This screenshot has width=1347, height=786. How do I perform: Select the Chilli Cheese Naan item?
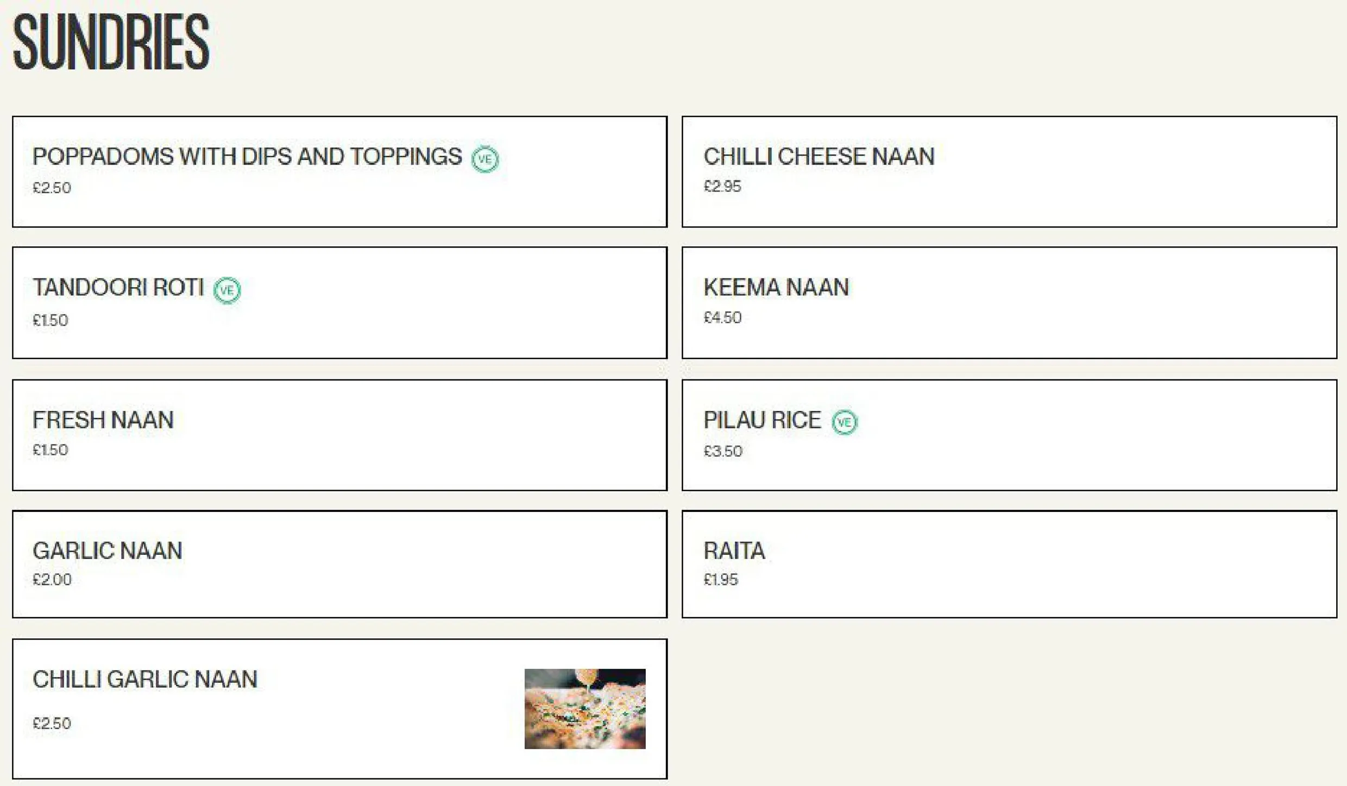coord(1009,172)
